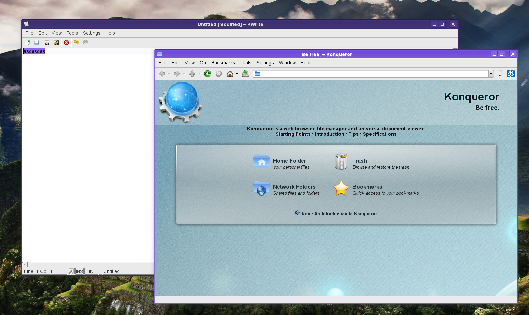This screenshot has width=529, height=315.
Task: Click the pencil modified icon in KWrite status bar
Action: 71,271
